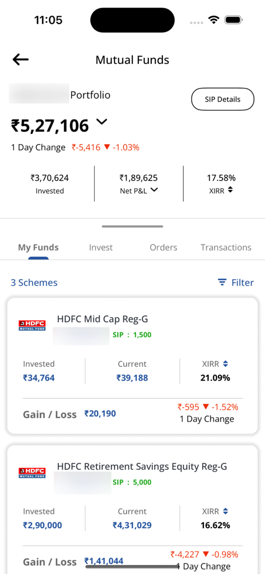Tap the 16.62% XIRR value

point(215,525)
